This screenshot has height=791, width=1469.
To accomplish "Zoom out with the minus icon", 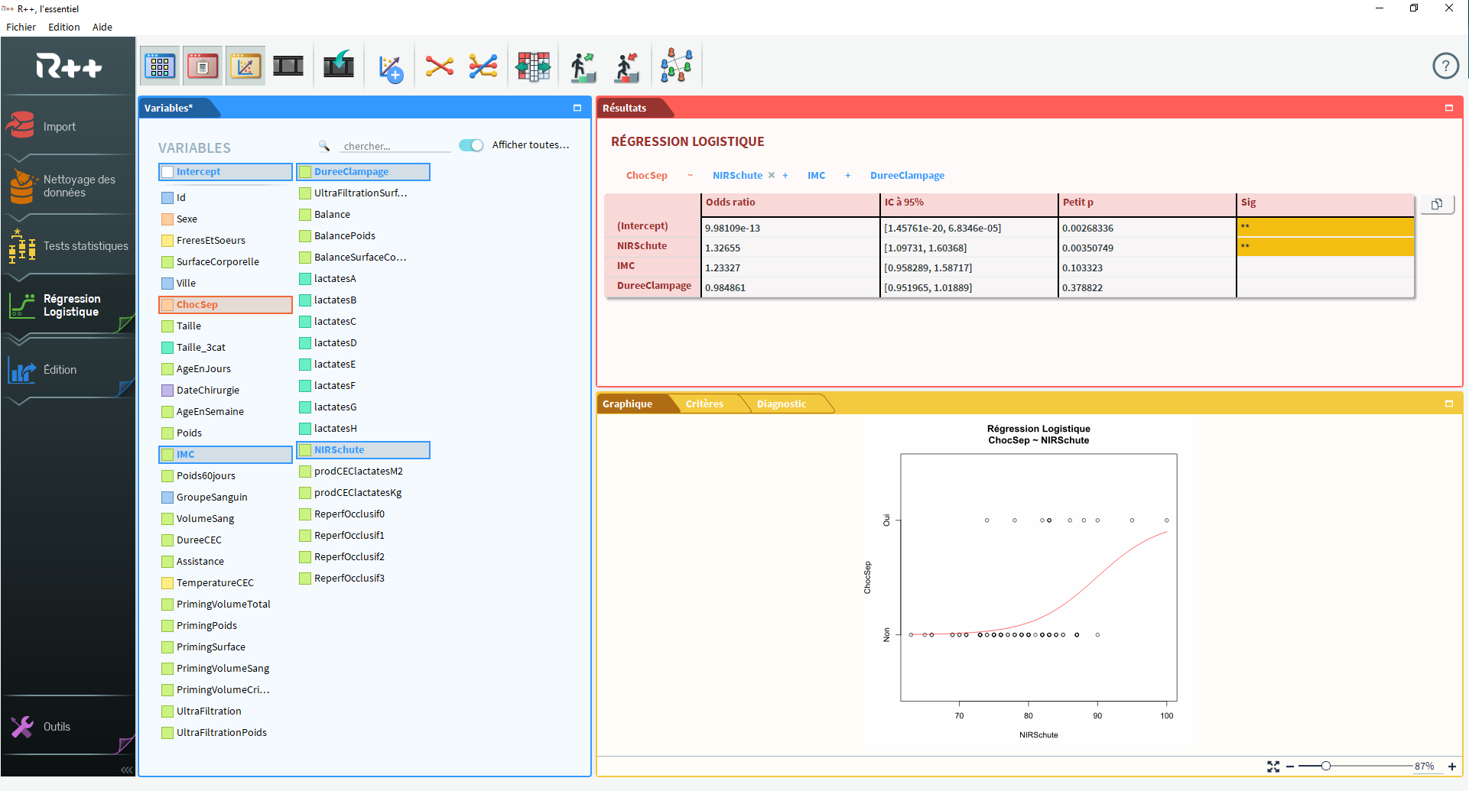I will [1290, 767].
